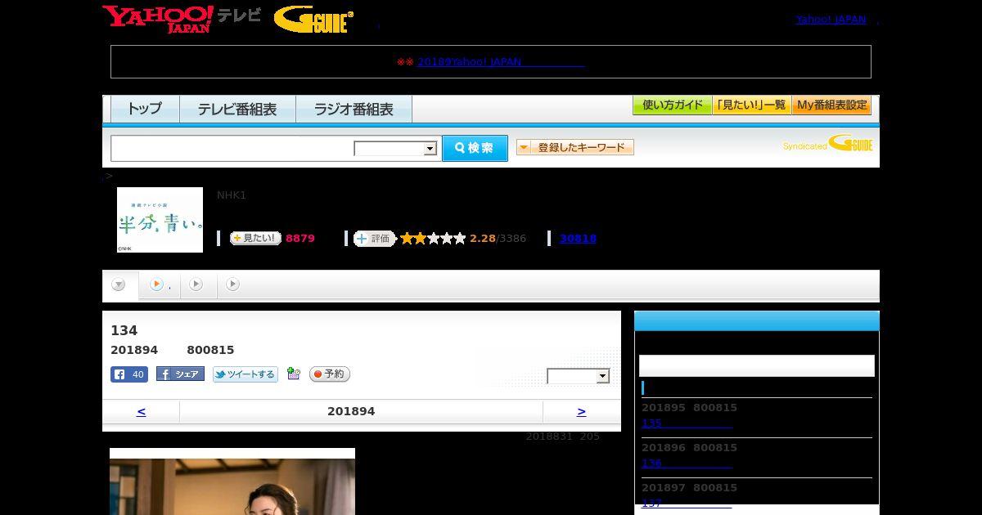Click the Facebook like count 40 button
The height and width of the screenshot is (515, 982).
pyautogui.click(x=129, y=374)
